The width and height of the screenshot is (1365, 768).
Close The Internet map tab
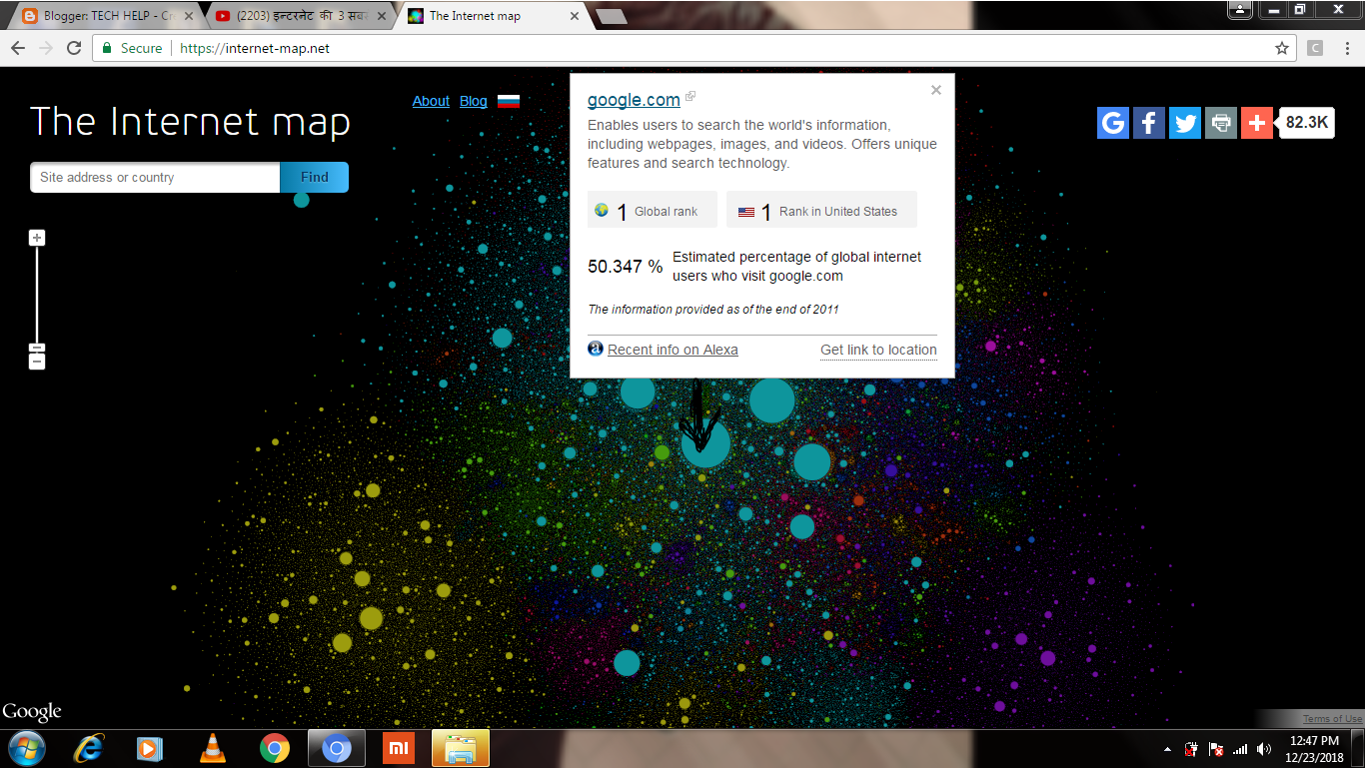coord(574,16)
